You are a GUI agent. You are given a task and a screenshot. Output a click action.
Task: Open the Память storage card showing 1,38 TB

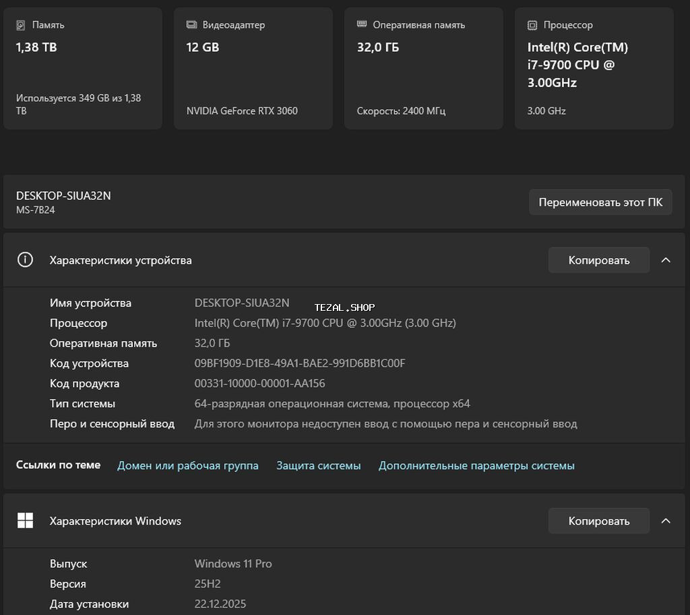[83, 68]
